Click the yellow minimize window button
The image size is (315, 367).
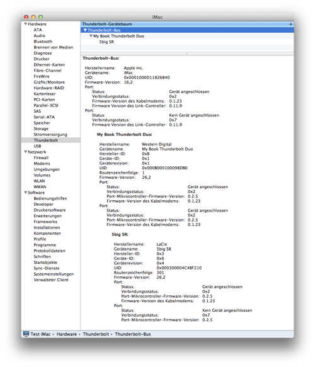pos(33,17)
